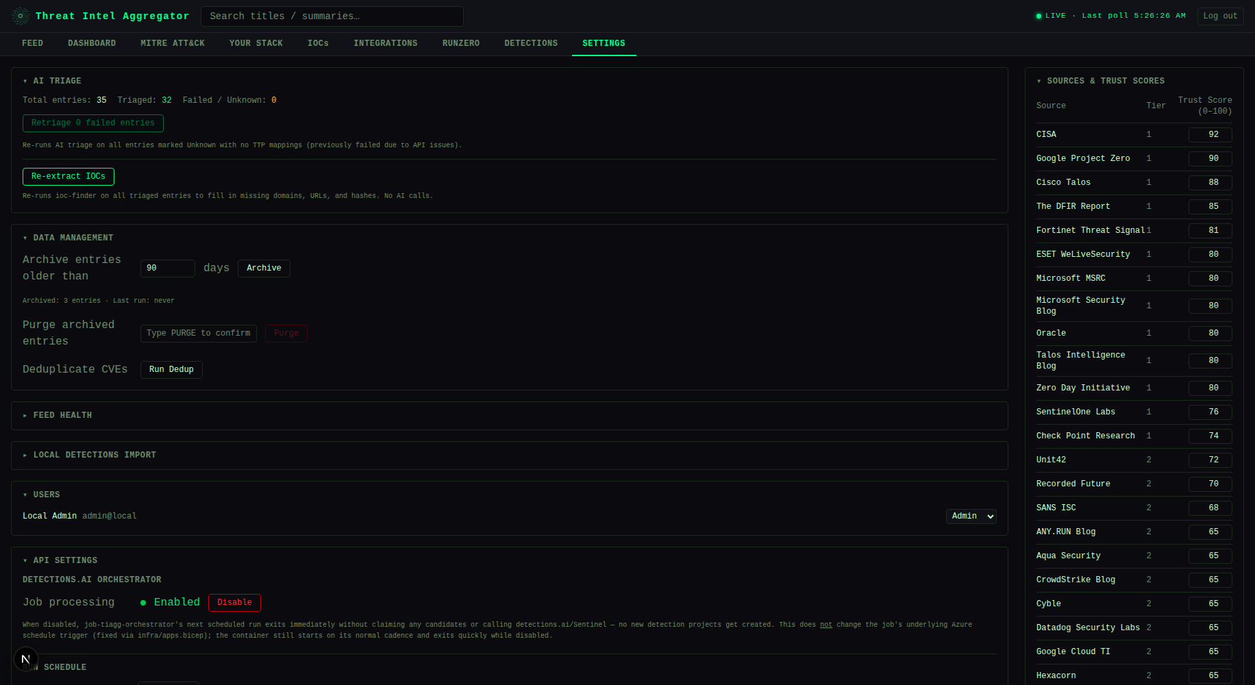Expand the Local Detections Import section
Image resolution: width=1255 pixels, height=685 pixels.
89,455
